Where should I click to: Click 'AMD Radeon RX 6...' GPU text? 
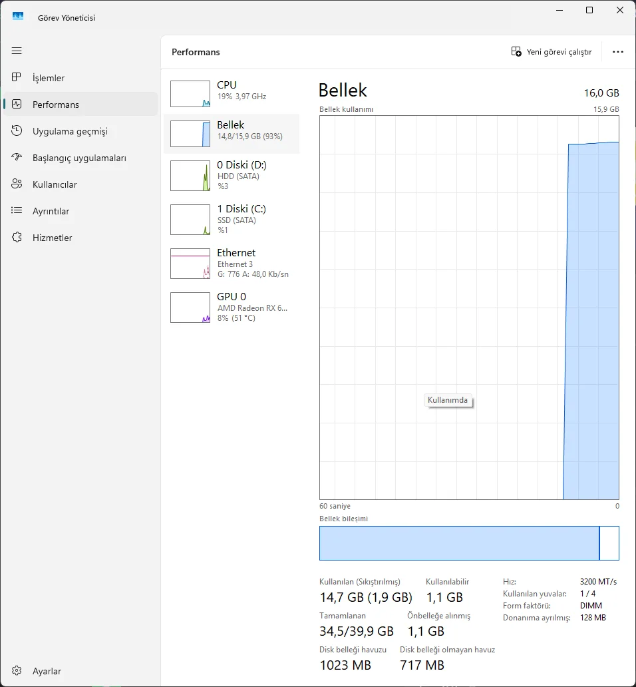pyautogui.click(x=253, y=308)
